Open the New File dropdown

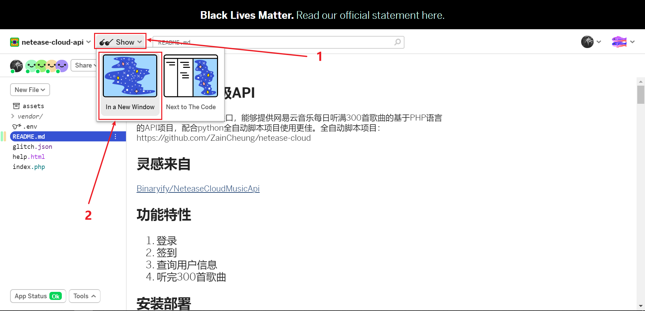(x=30, y=90)
